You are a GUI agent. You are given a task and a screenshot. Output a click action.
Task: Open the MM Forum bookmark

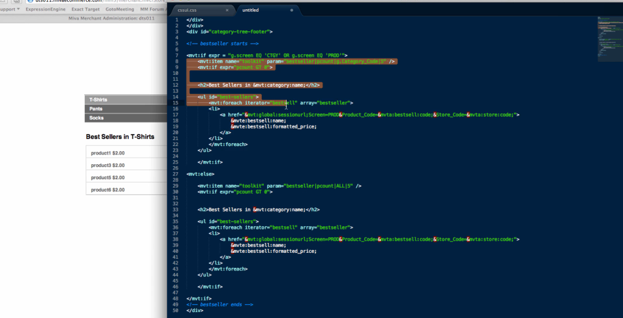pos(153,9)
